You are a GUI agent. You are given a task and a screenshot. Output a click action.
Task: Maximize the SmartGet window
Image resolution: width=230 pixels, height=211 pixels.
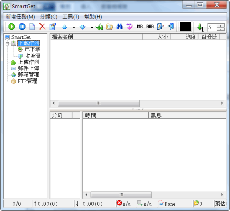tap(200, 5)
